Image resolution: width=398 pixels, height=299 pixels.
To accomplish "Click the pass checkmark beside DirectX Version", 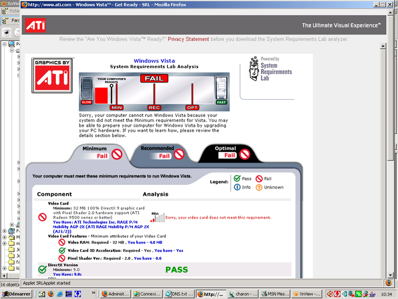I will pos(42,269).
